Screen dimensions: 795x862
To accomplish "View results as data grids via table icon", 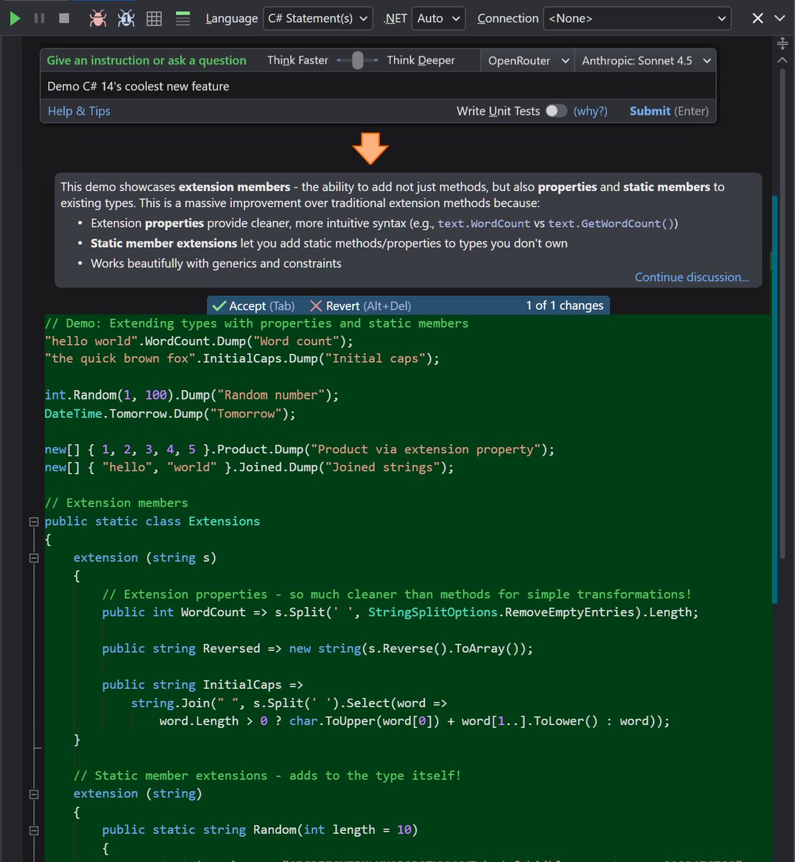I will click(x=154, y=18).
